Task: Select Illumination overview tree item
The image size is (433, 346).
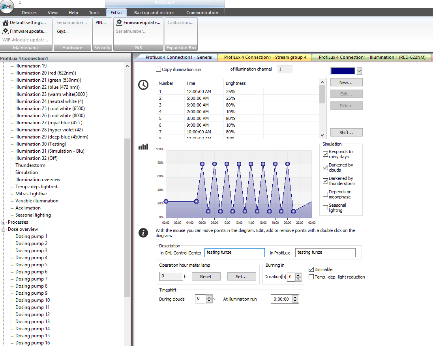Action: [38, 180]
